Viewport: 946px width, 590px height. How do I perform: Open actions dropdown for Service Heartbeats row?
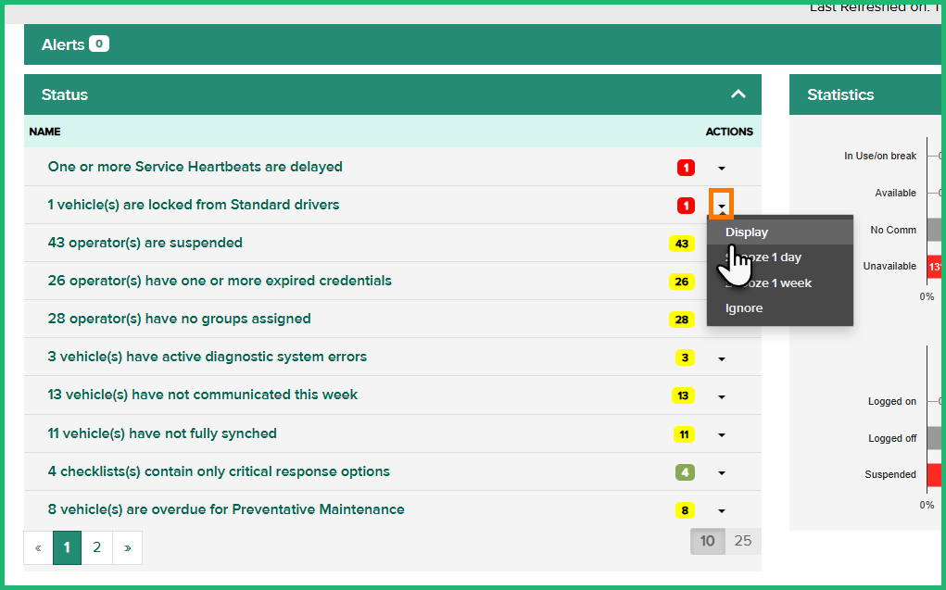coord(722,168)
